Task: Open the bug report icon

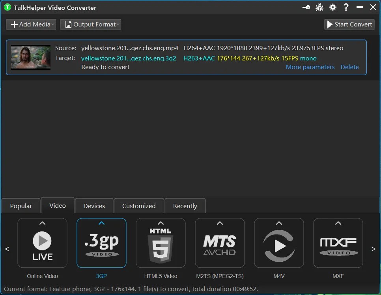Action: pyautogui.click(x=319, y=7)
